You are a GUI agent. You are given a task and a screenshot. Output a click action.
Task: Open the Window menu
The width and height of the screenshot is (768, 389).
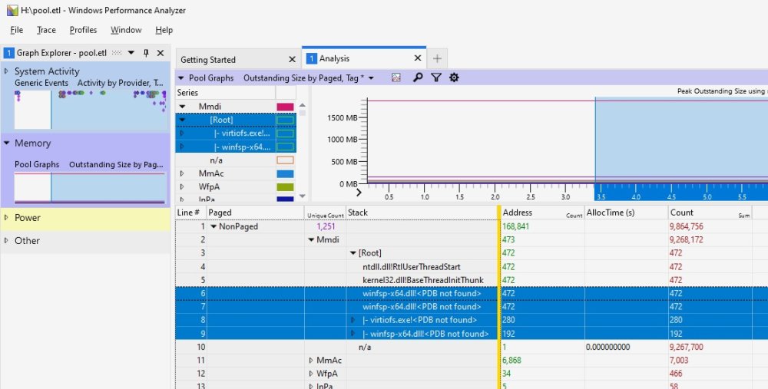point(126,30)
